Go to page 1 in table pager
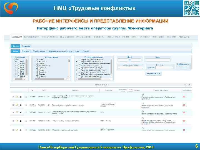Viewport: 200px width, 150px height. pyautogui.click(x=186, y=85)
